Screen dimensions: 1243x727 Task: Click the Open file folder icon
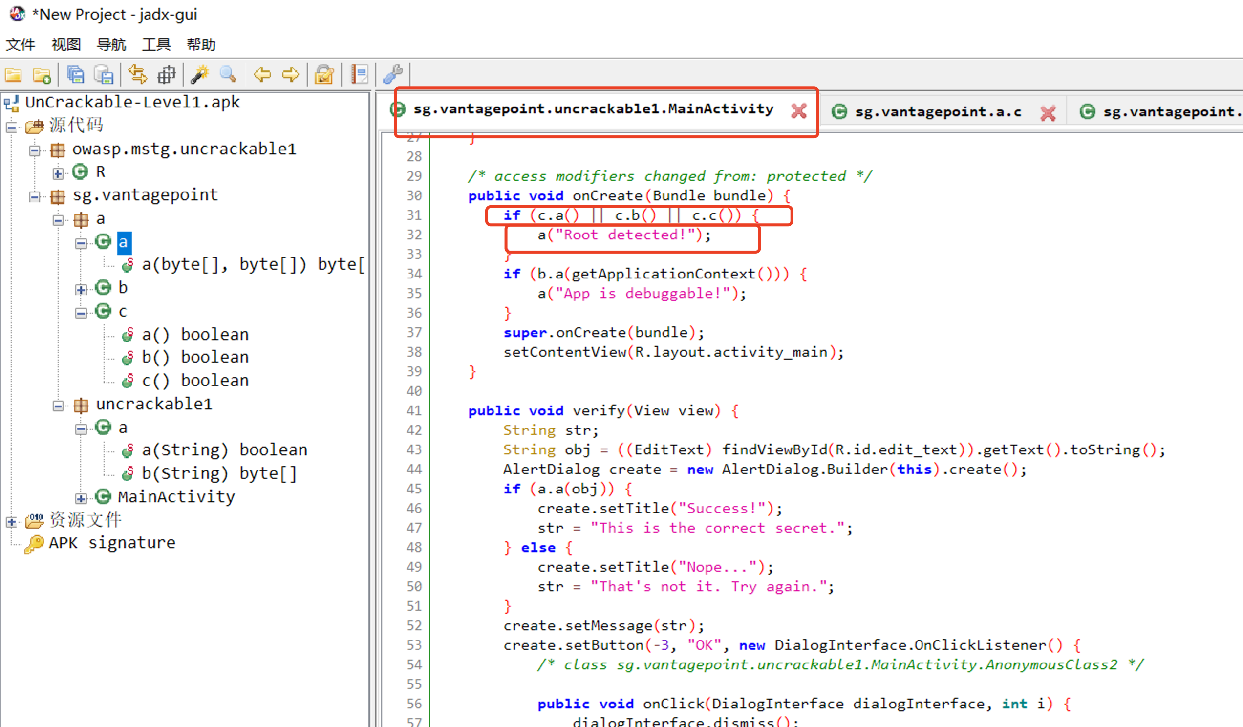[x=13, y=75]
